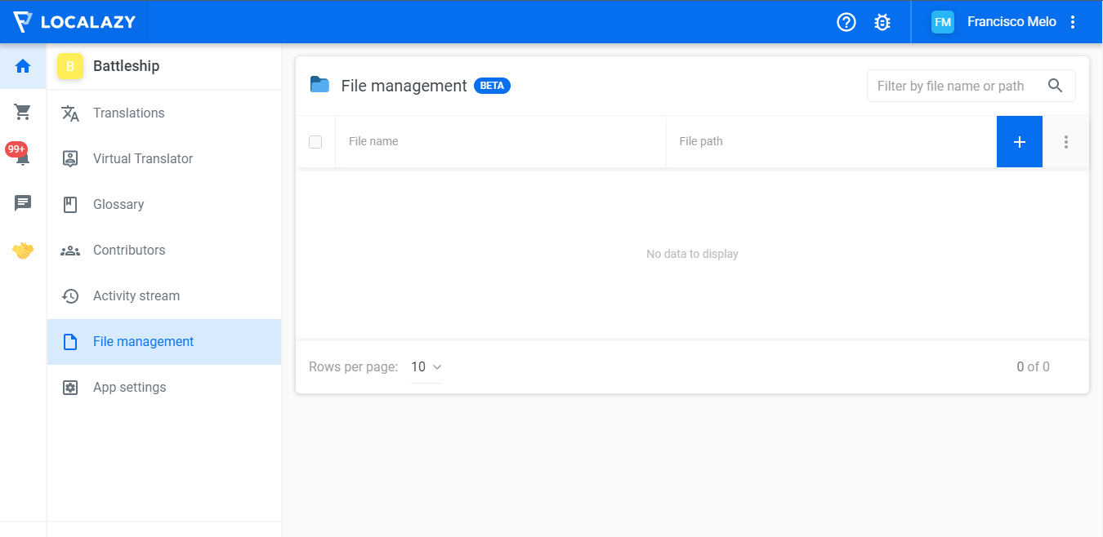Viewport: 1103px width, 537px height.
Task: Click the home icon in left rail
Action: tap(23, 66)
